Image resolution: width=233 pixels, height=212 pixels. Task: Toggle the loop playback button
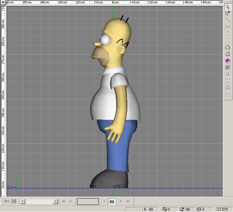click(112, 202)
